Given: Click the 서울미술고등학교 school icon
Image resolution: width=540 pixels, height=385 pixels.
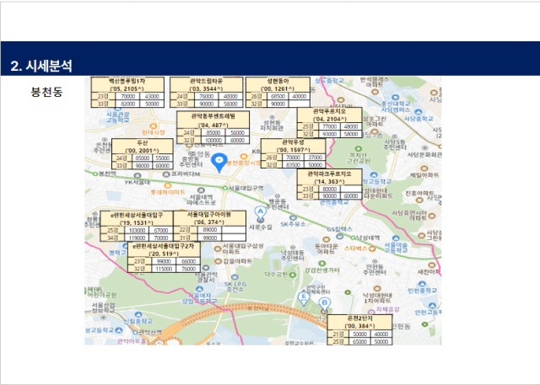Looking at the screenshot, I should pyautogui.click(x=396, y=238).
